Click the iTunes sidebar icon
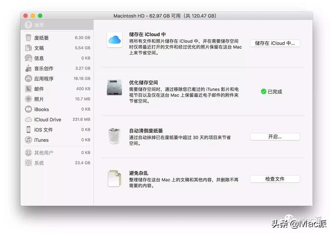The image size is (333, 235). pyautogui.click(x=28, y=140)
